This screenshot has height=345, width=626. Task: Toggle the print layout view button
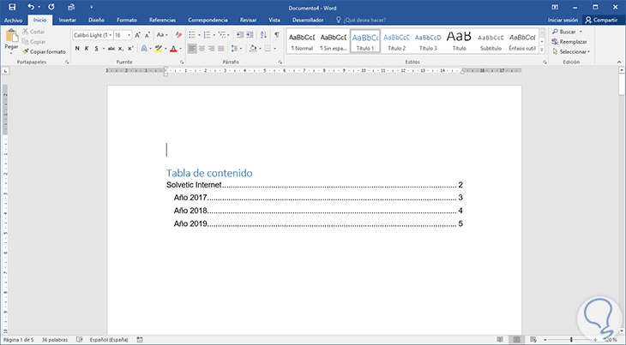point(516,339)
